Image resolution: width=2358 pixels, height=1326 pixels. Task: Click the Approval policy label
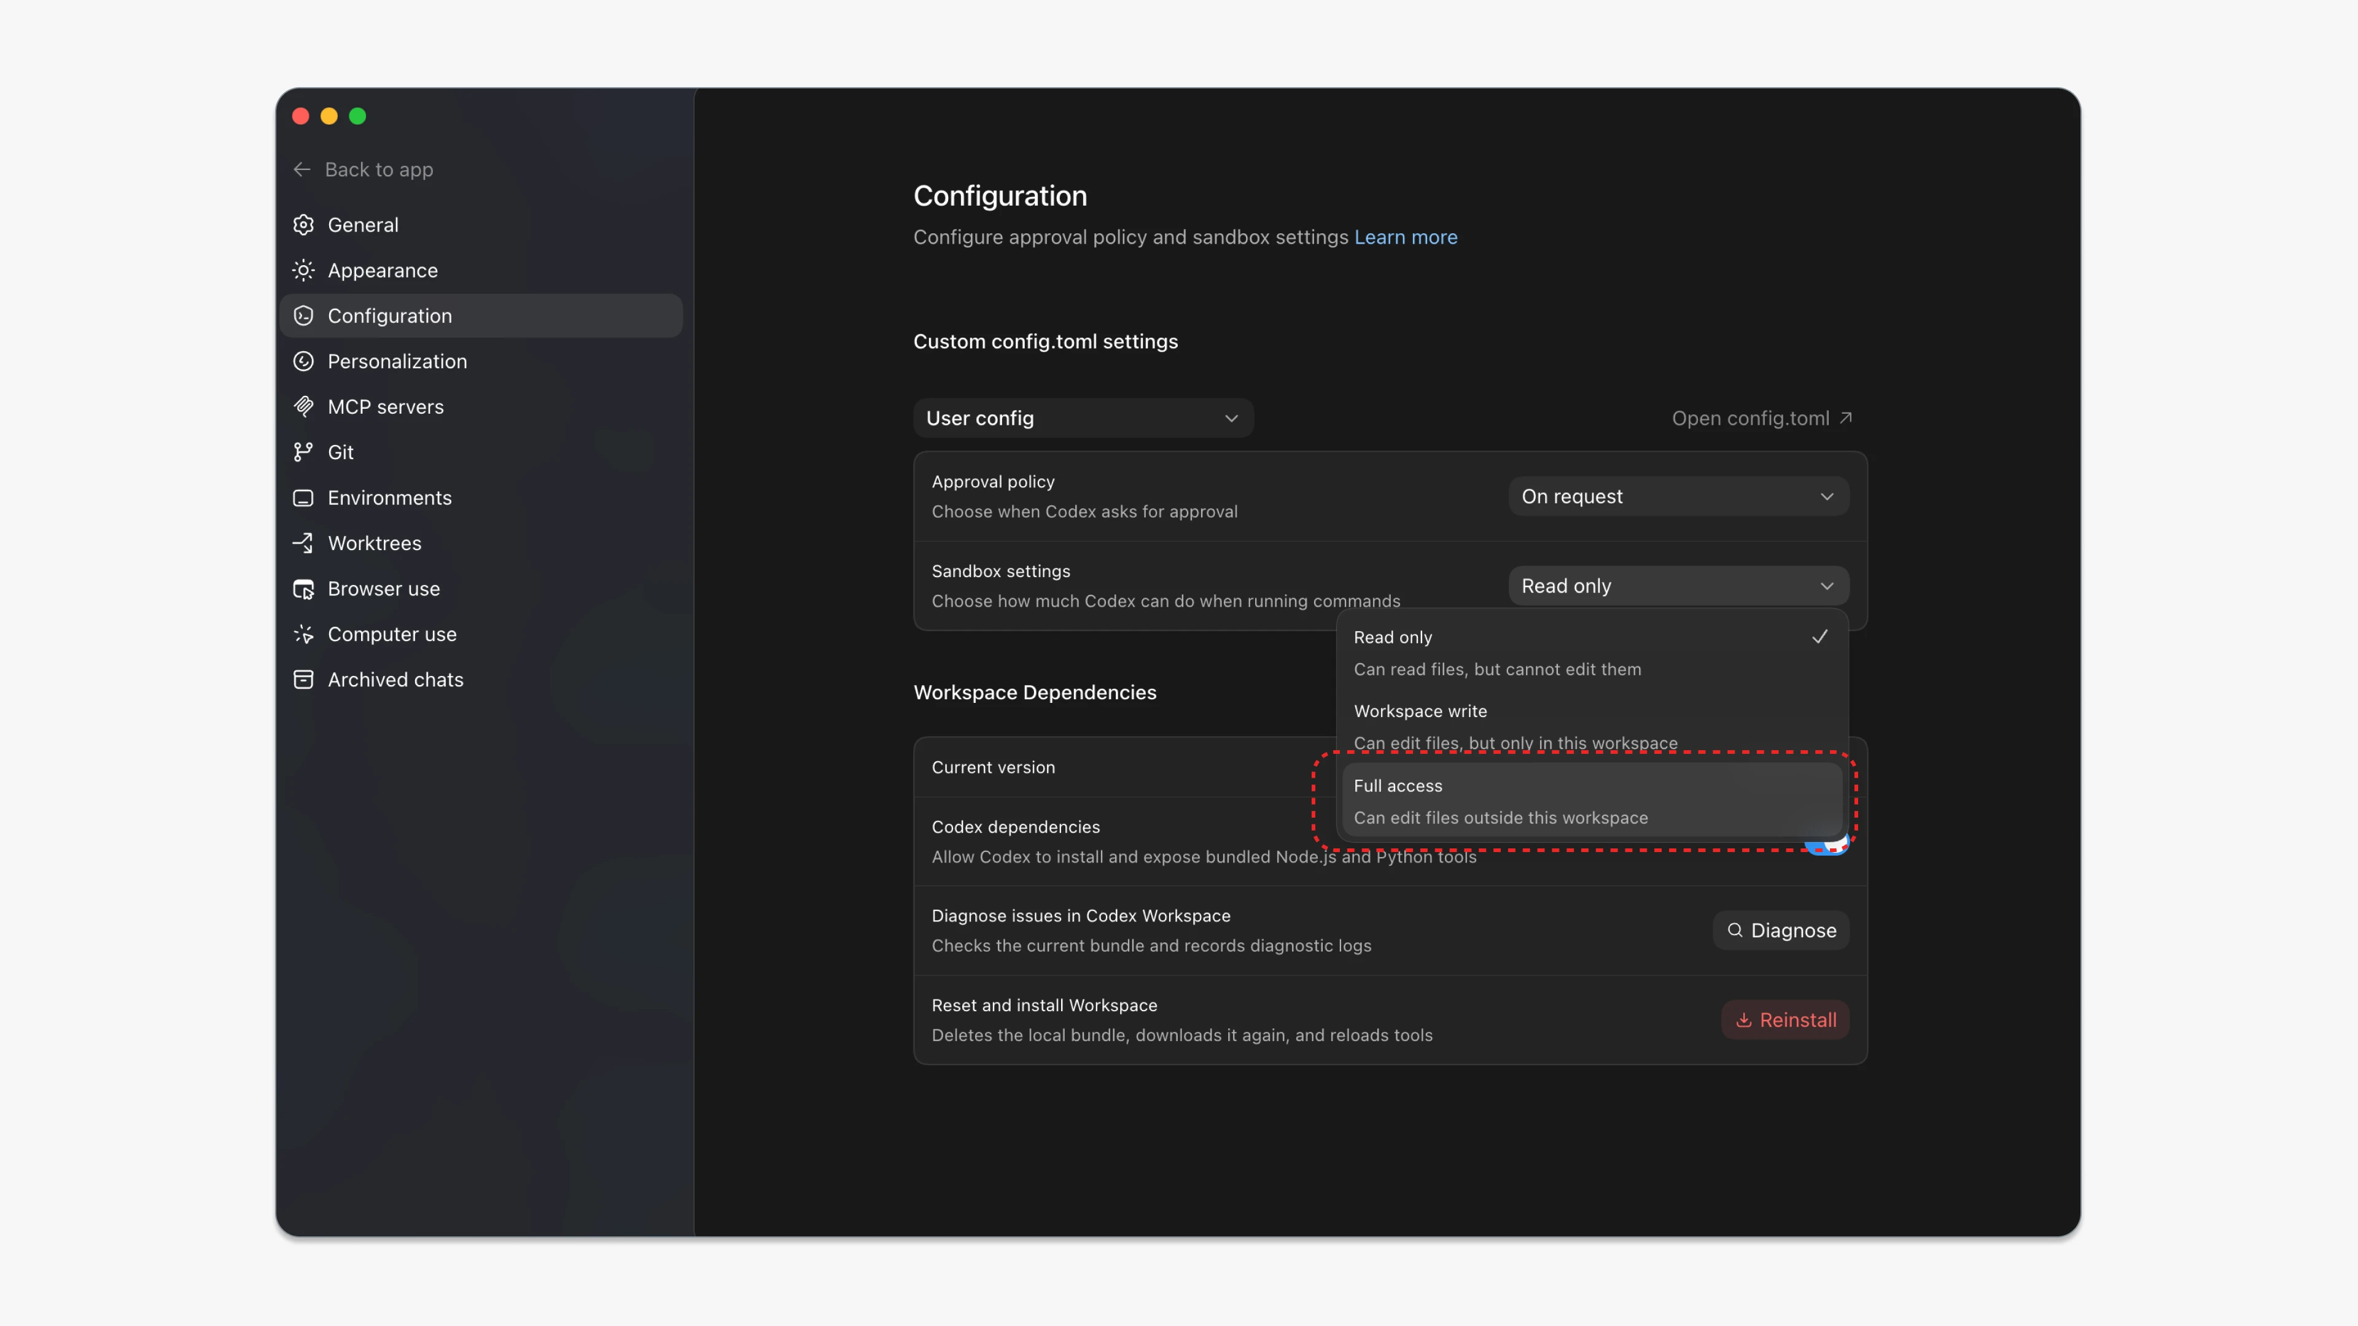point(992,481)
